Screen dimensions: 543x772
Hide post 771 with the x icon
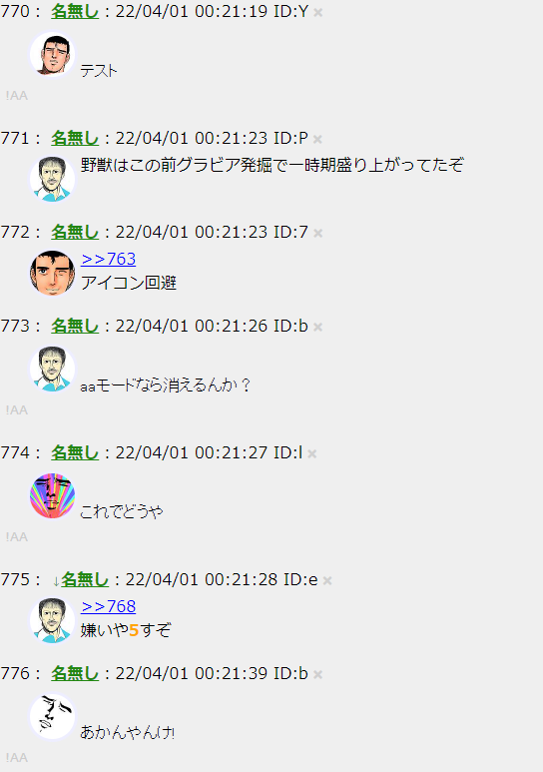pos(317,140)
